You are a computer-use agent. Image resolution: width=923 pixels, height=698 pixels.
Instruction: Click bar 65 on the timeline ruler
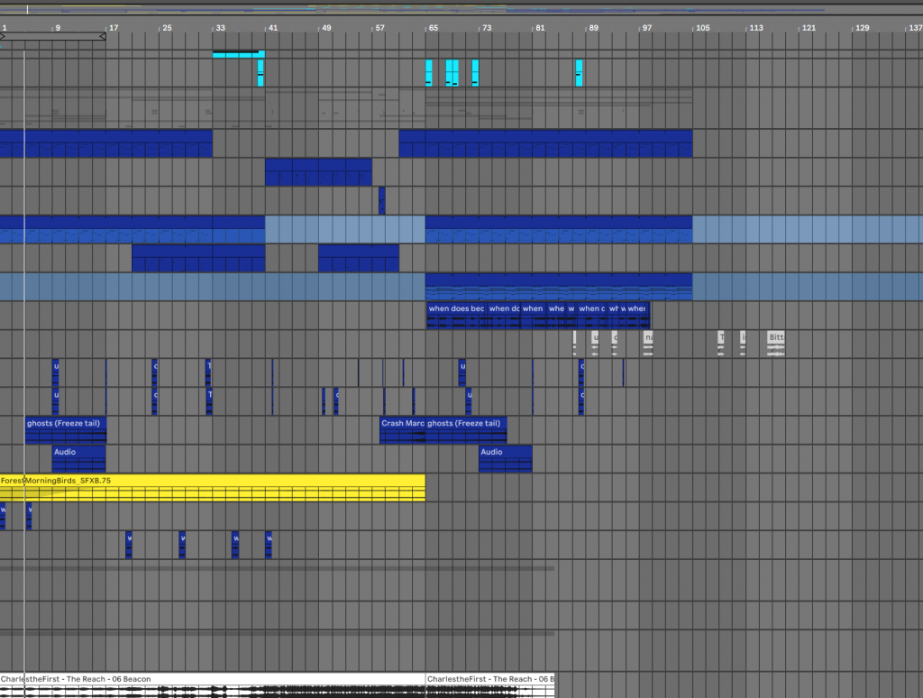(433, 28)
